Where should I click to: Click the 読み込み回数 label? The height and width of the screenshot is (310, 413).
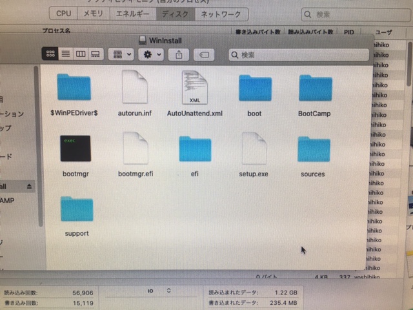pos(21,293)
